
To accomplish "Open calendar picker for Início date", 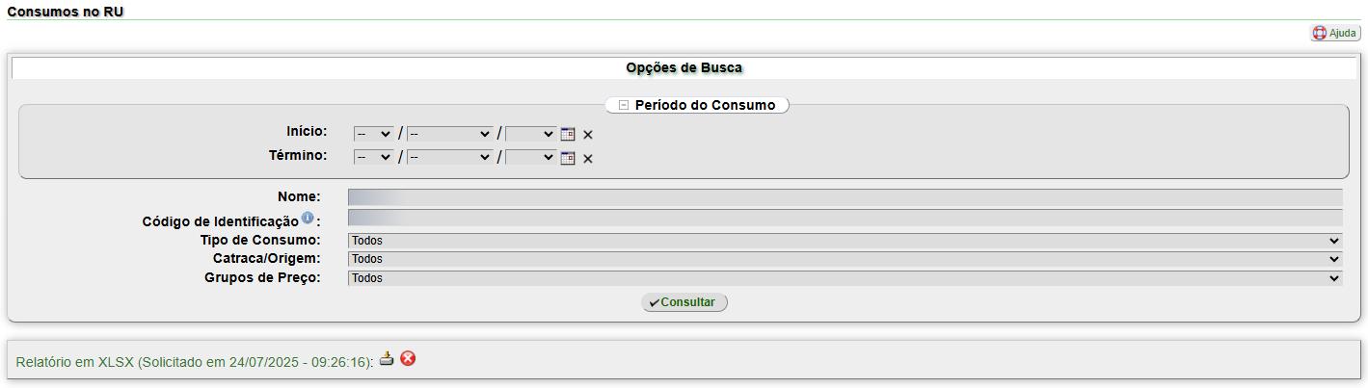I will coord(568,135).
